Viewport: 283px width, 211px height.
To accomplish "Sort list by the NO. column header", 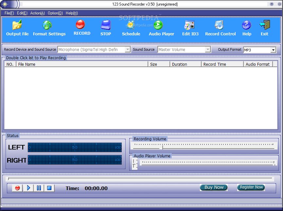I will click(x=10, y=64).
